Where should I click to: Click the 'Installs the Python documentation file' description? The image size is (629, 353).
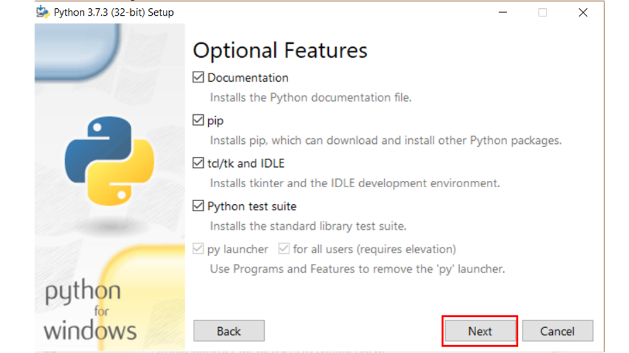click(310, 98)
